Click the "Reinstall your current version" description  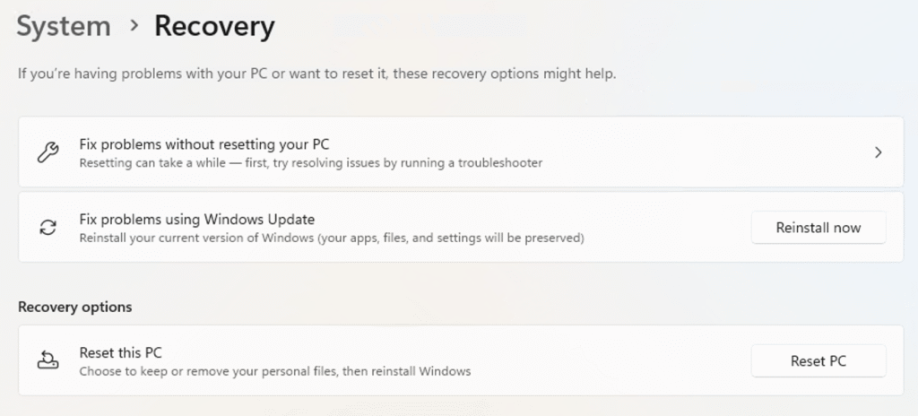pos(332,238)
